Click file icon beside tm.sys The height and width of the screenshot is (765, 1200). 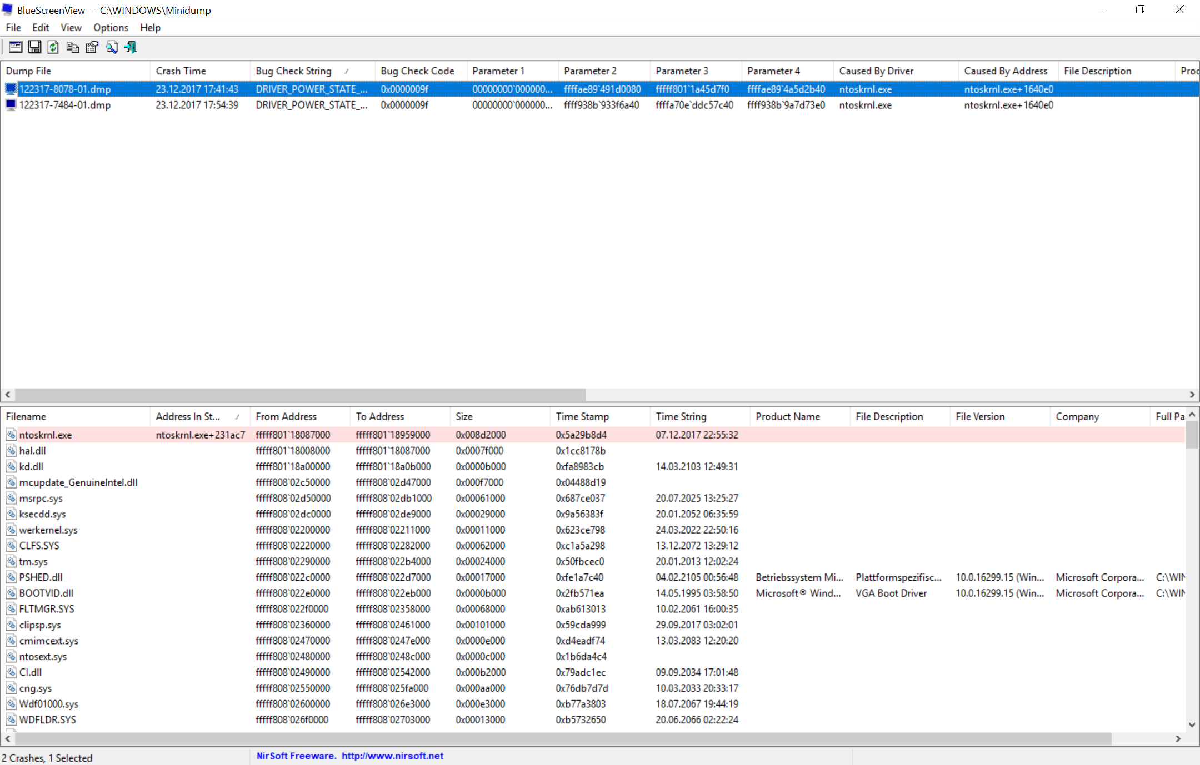[x=11, y=561]
